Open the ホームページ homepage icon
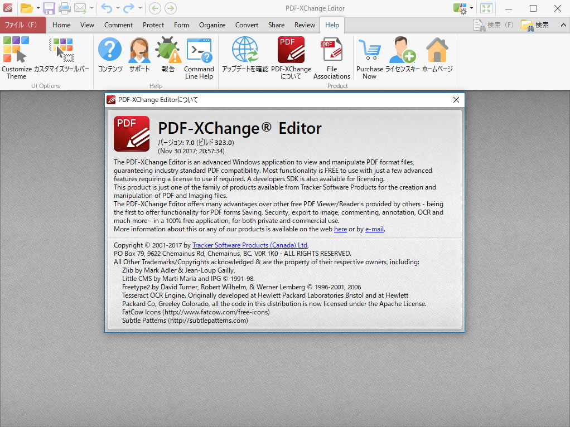The width and height of the screenshot is (570, 427). coord(437,55)
